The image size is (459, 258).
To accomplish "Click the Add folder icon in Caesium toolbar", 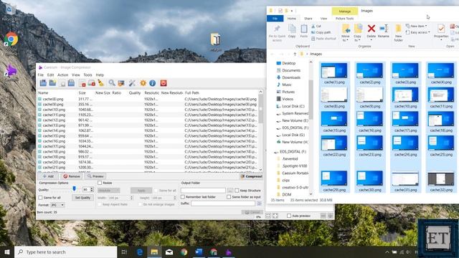I will click(x=52, y=83).
